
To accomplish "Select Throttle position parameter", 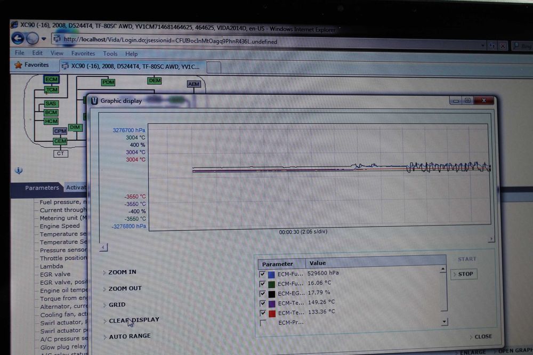I will [63, 258].
